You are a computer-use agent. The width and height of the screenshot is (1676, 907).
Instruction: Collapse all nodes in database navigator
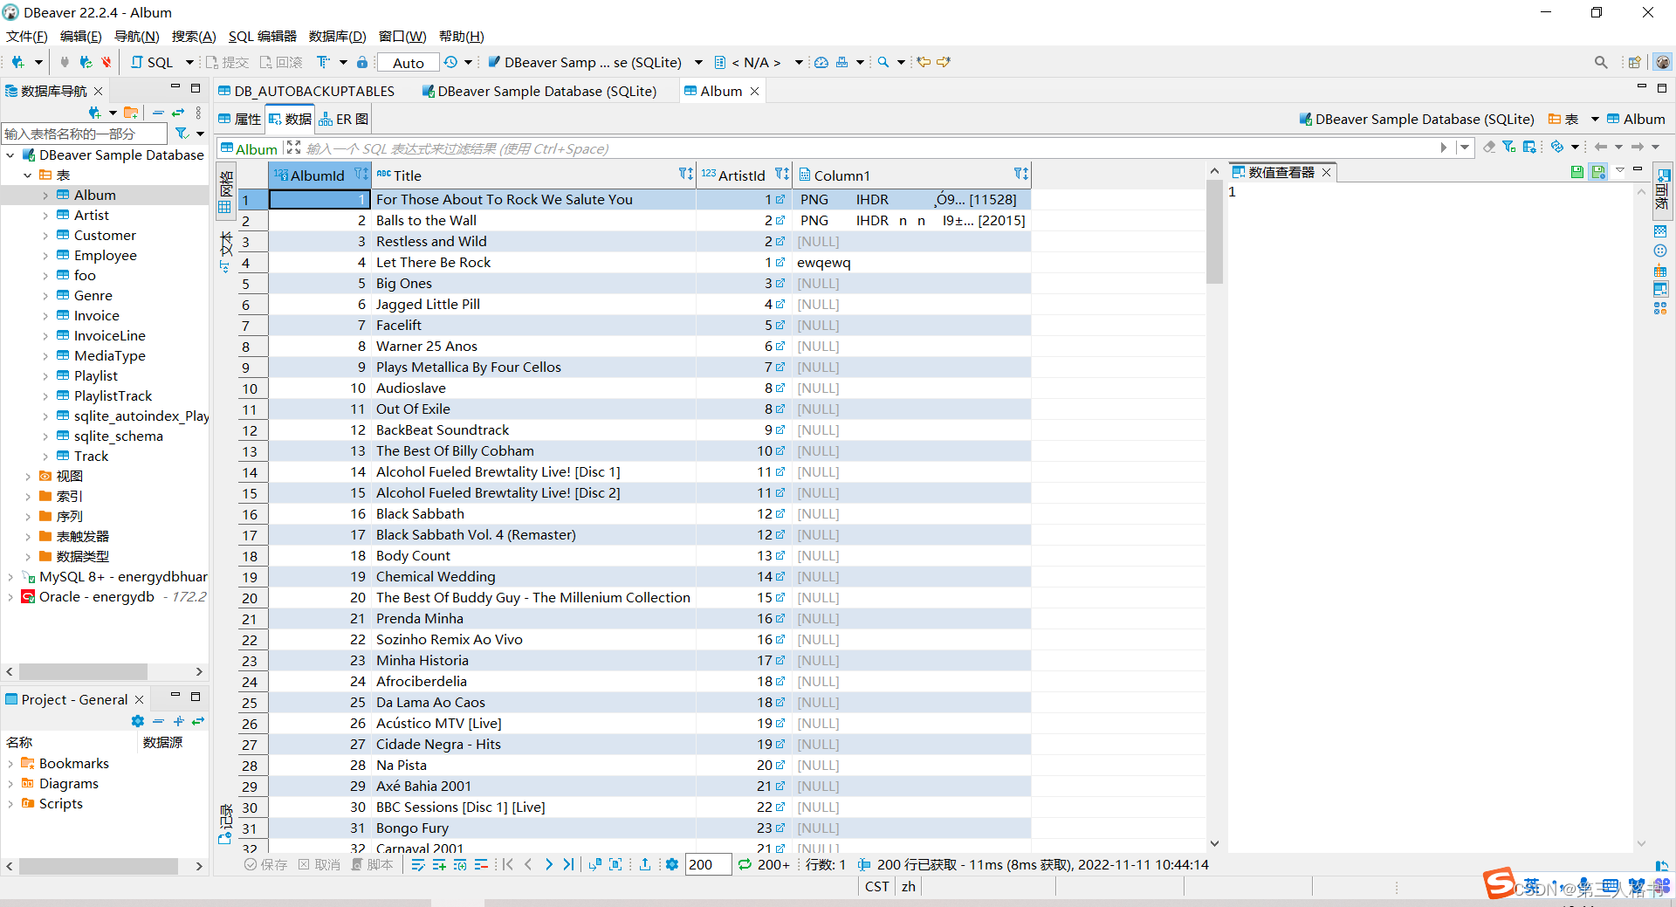[x=158, y=112]
